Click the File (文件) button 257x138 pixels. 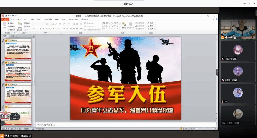pyautogui.click(x=5, y=19)
